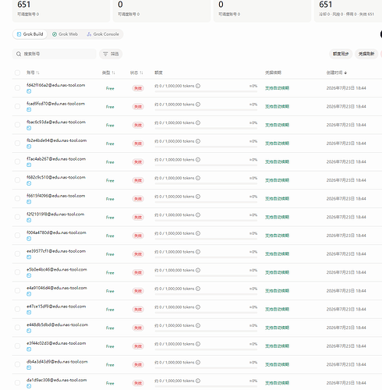Sort the table by the 状态 column
Image resolution: width=382 pixels, height=390 pixels.
click(136, 73)
